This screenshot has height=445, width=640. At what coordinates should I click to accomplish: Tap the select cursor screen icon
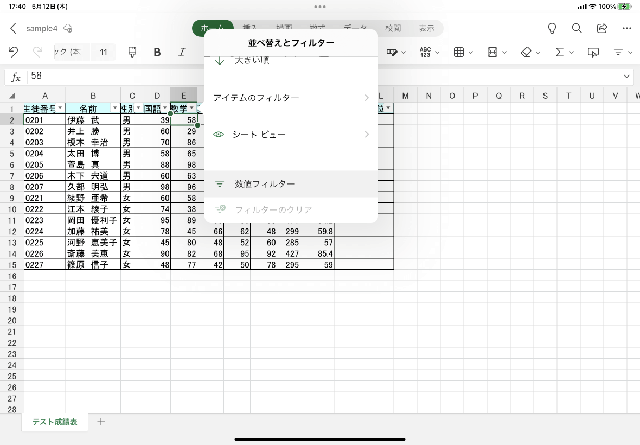[x=593, y=52]
